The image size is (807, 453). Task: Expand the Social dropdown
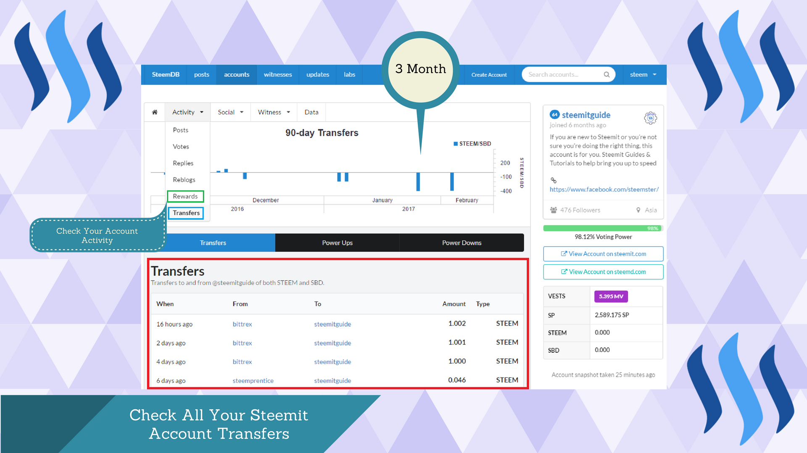click(x=230, y=112)
